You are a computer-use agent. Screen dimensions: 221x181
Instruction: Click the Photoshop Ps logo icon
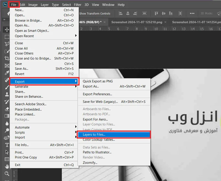pos(5,4)
